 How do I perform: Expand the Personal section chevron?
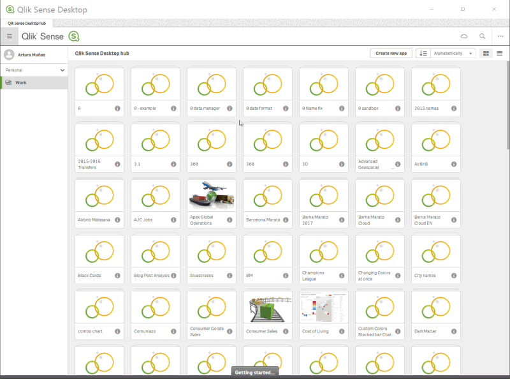pyautogui.click(x=62, y=70)
